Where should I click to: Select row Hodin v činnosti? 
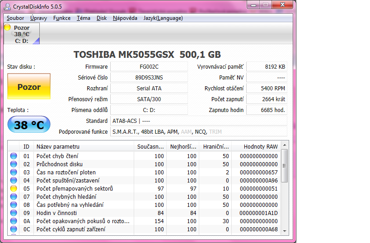click(x=145, y=213)
